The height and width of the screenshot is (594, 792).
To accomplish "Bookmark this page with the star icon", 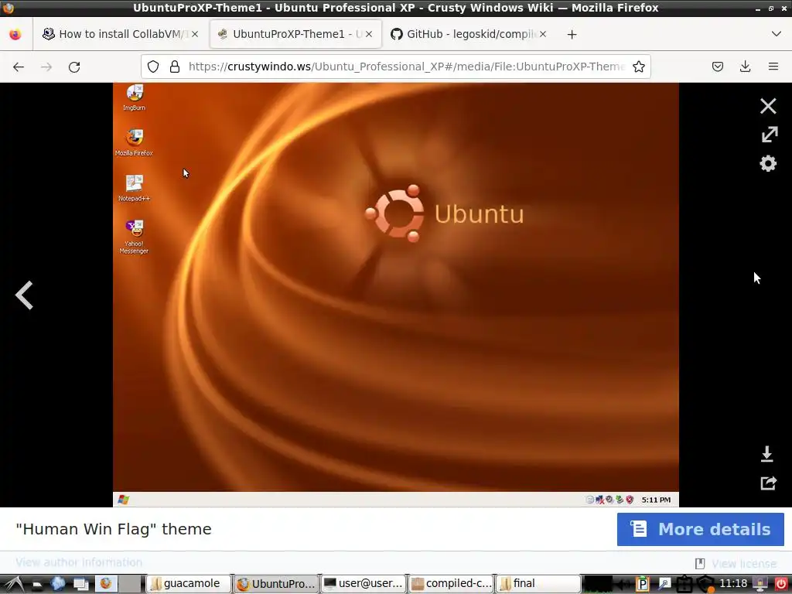I will point(638,67).
